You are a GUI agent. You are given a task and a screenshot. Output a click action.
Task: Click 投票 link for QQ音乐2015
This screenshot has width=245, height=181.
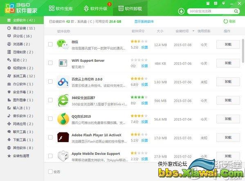[144, 122]
